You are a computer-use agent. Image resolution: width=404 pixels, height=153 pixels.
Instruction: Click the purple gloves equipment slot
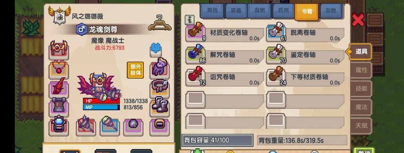(x=160, y=68)
